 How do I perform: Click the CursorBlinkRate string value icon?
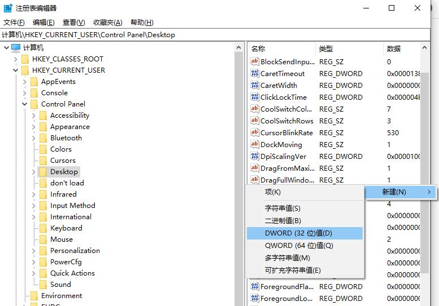255,133
